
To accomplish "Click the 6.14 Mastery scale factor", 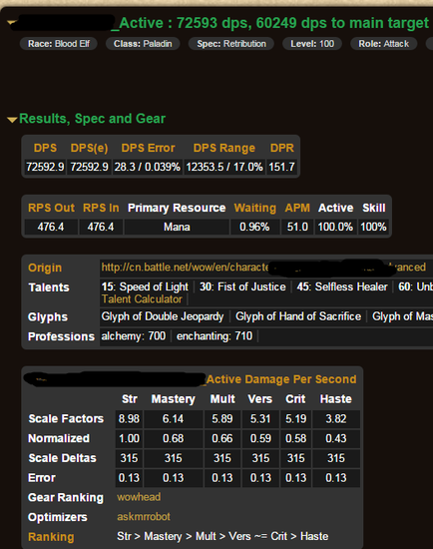I will point(173,419).
